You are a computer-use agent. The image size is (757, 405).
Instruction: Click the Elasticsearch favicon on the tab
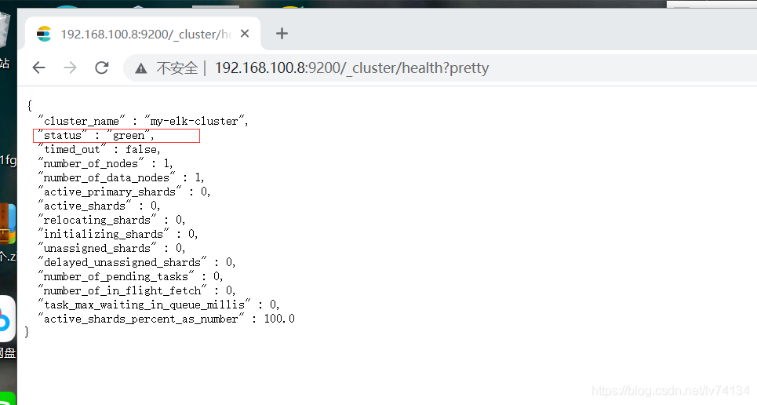tap(44, 34)
